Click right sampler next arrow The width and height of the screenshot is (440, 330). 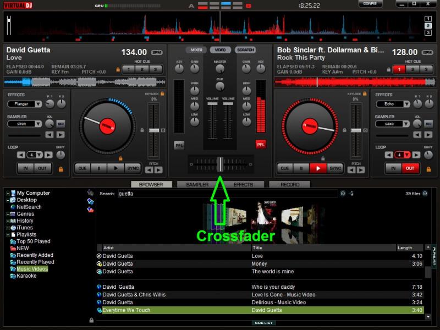(x=428, y=135)
